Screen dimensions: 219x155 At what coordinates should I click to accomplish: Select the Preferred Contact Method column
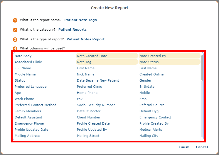point(36,105)
